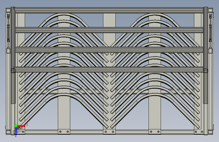
Task: Select the topmost horizontal rail of the frame
Action: (109, 10)
